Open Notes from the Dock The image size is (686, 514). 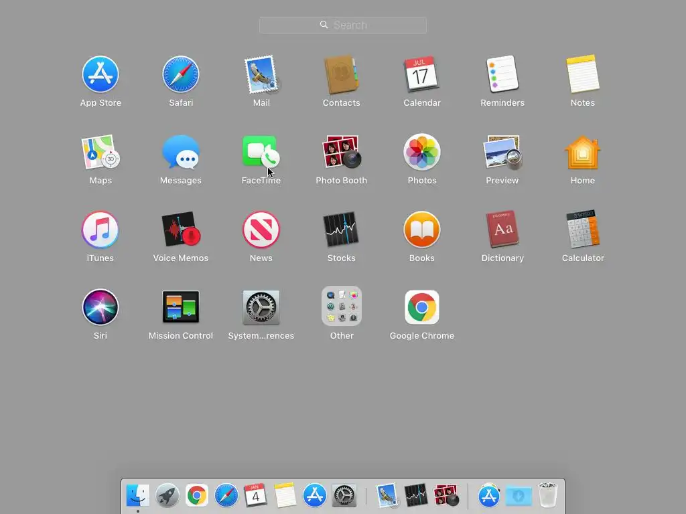pyautogui.click(x=285, y=496)
